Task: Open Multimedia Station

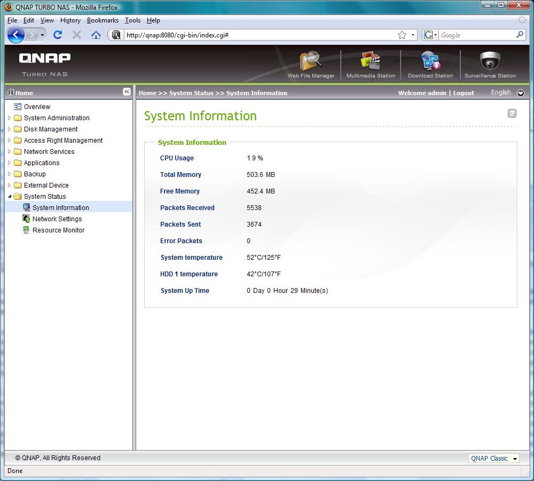Action: [x=371, y=65]
